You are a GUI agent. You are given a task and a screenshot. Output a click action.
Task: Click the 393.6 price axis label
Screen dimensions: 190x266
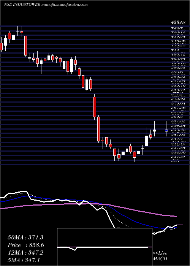(x=177, y=72)
